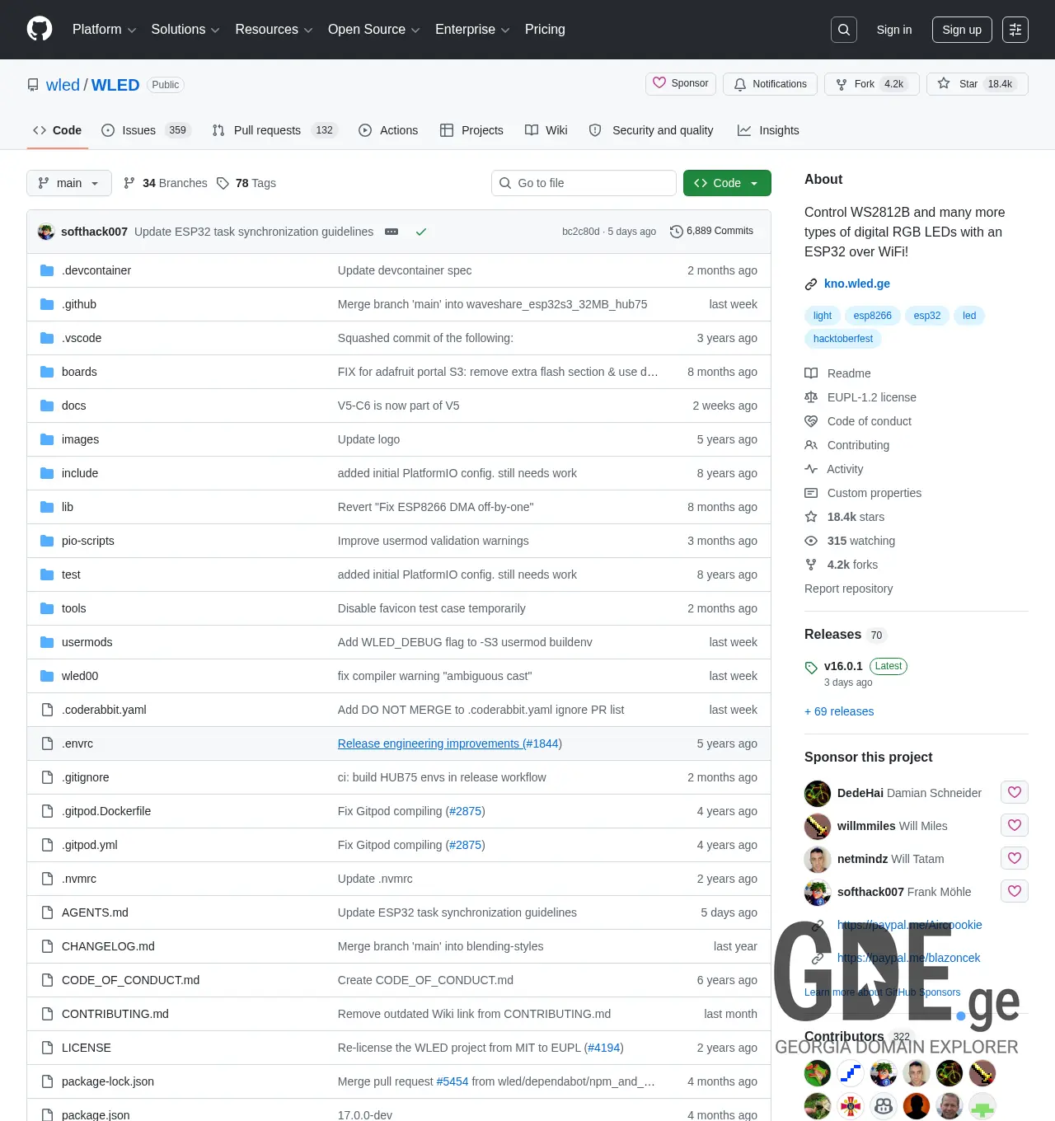This screenshot has width=1055, height=1121.
Task: View the 34 Branches link
Action: [165, 183]
